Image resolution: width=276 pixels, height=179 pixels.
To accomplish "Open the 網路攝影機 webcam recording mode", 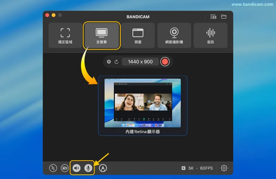I will click(174, 35).
